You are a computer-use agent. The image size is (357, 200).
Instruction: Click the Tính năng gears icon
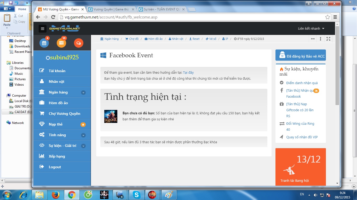[42, 135]
